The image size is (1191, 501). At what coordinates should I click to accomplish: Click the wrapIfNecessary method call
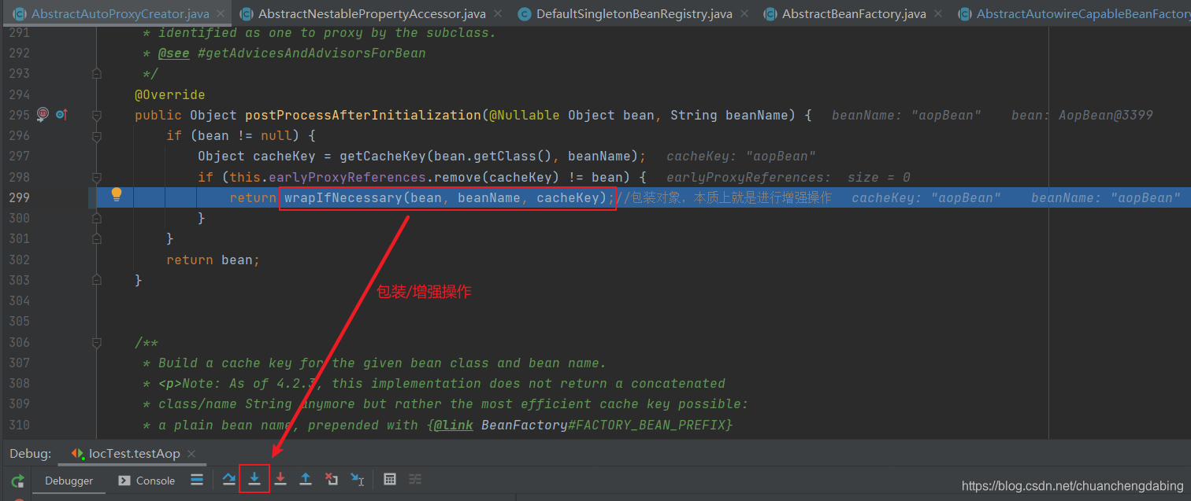[x=343, y=197]
